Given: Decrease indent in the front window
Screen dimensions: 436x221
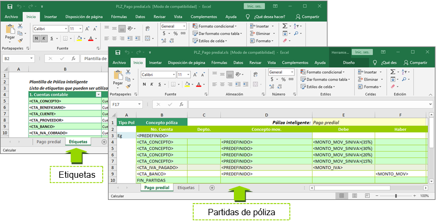Looking at the screenshot, I should click(x=238, y=84).
